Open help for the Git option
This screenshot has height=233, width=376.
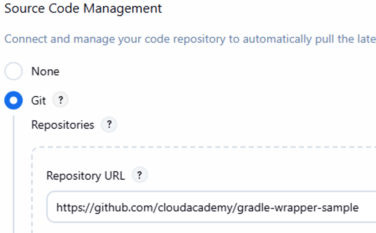pyautogui.click(x=60, y=101)
